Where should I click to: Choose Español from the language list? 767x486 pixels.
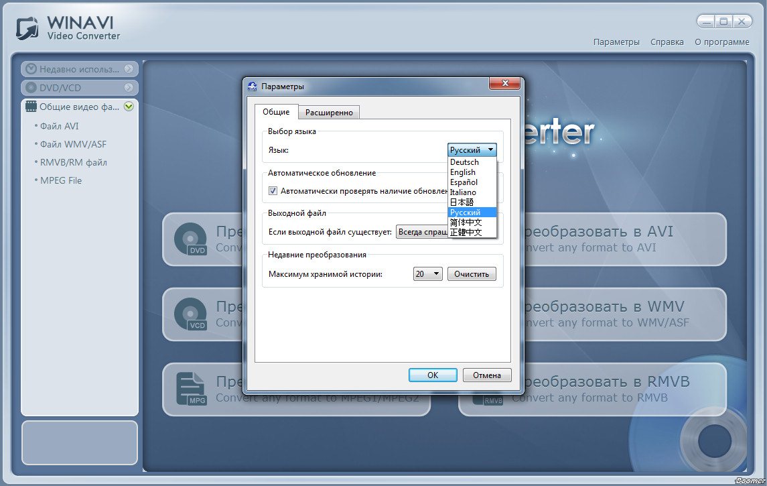click(472, 182)
